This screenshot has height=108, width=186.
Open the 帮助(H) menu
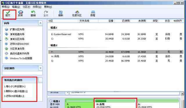pos(48,7)
